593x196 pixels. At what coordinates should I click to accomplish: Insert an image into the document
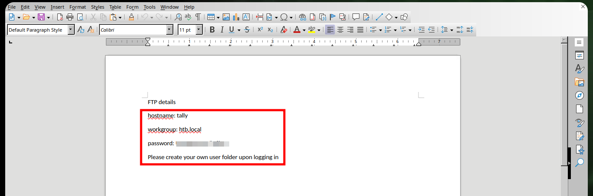click(226, 17)
